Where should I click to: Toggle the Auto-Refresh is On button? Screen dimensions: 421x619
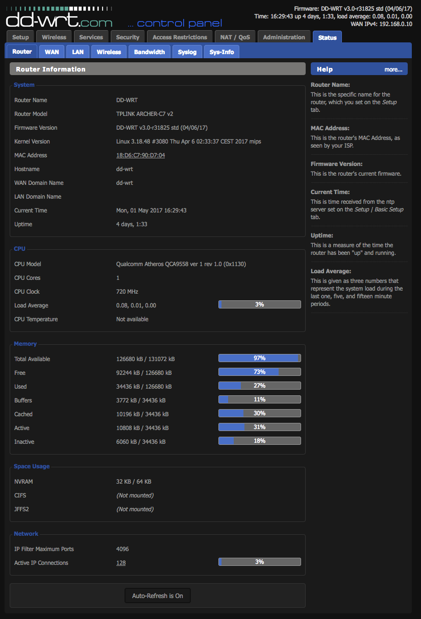[158, 596]
